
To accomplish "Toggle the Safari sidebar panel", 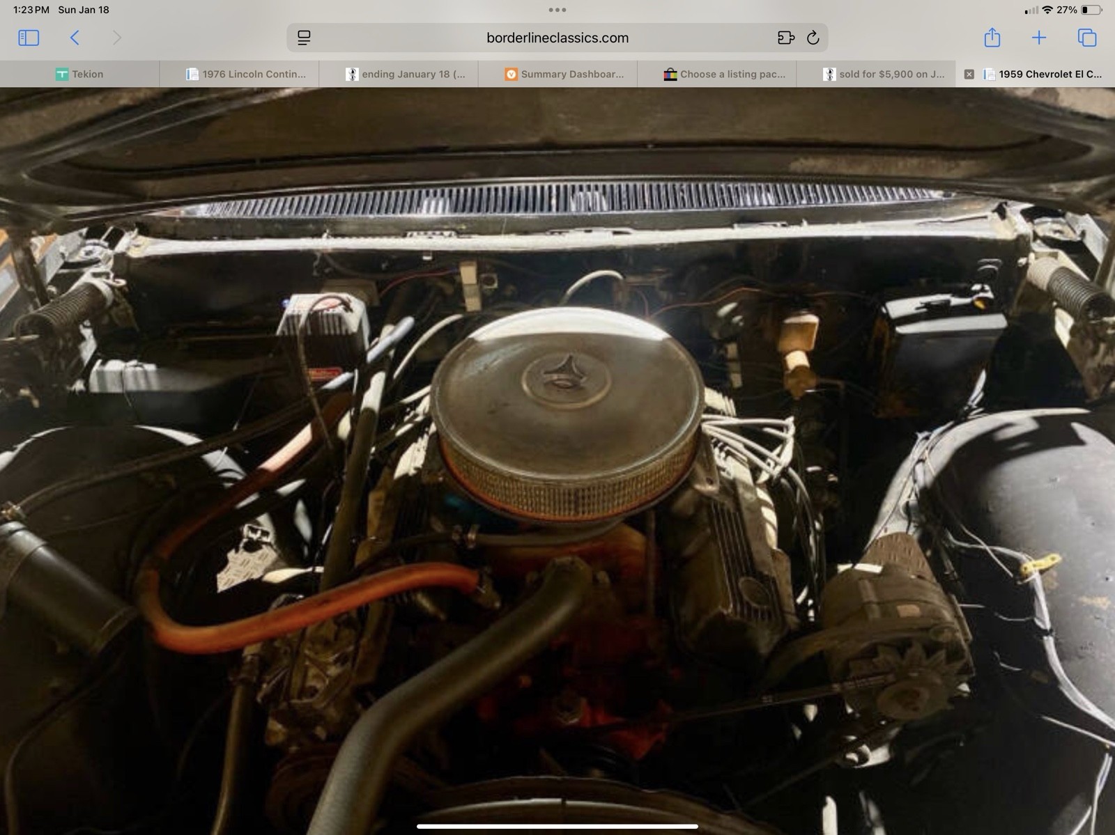I will [x=29, y=38].
